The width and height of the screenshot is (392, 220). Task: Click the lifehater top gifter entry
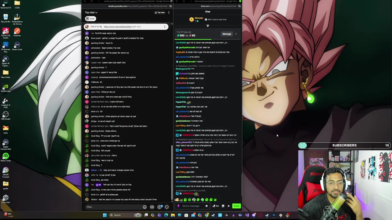point(196,19)
